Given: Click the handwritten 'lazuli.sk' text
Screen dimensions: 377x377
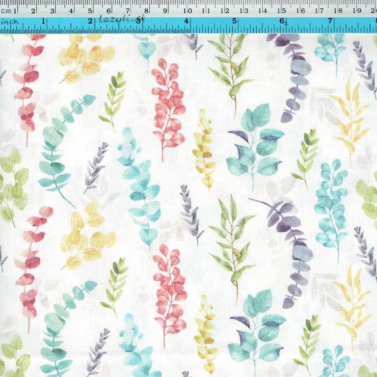Looking at the screenshot, I should 122,19.
